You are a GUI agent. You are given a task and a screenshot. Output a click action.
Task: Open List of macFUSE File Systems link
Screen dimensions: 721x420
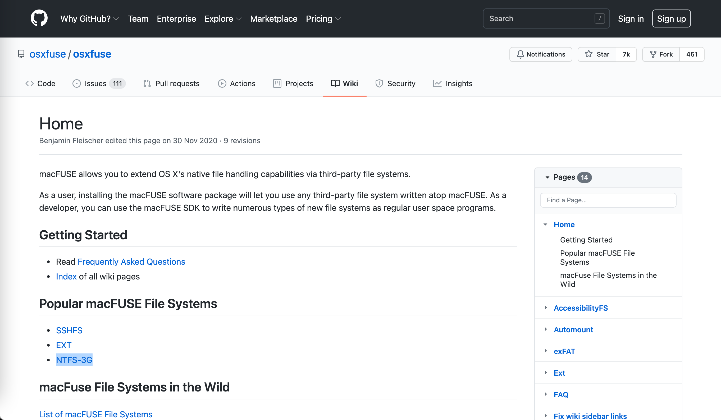[x=95, y=414]
